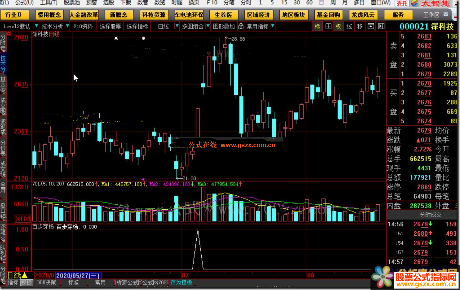
Task: Click the 大智慧 logo icon
Action: 414,3
